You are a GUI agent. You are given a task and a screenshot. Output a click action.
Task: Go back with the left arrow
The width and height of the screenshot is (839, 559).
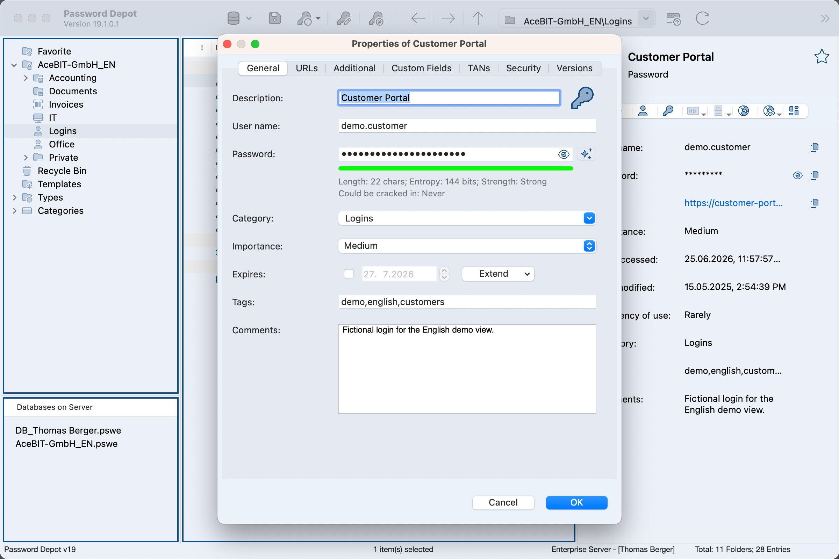click(418, 18)
